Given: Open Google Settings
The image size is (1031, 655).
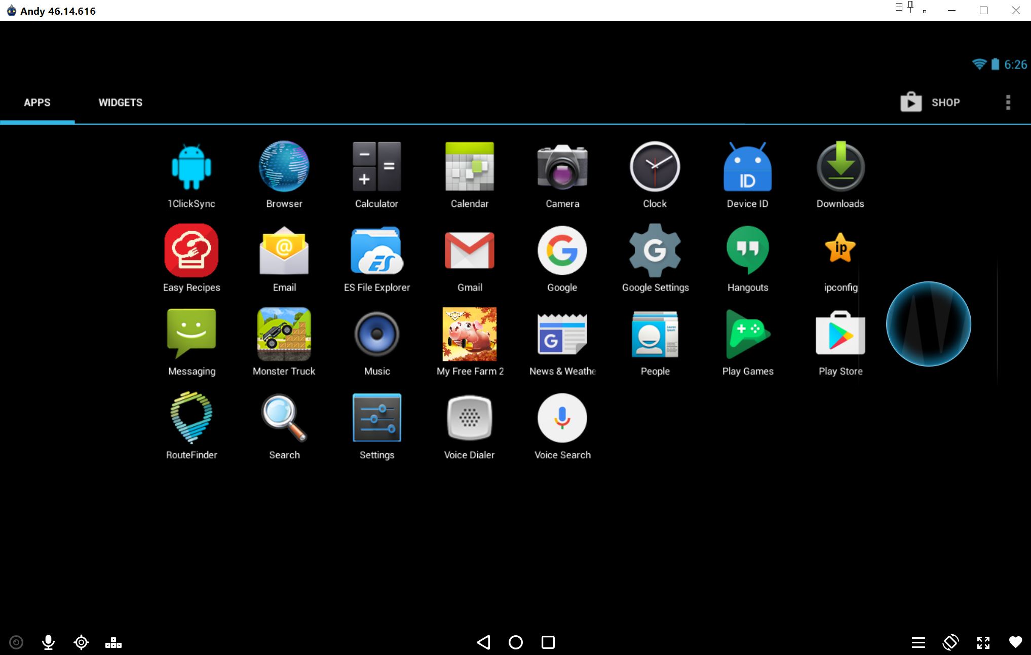Looking at the screenshot, I should [x=655, y=259].
